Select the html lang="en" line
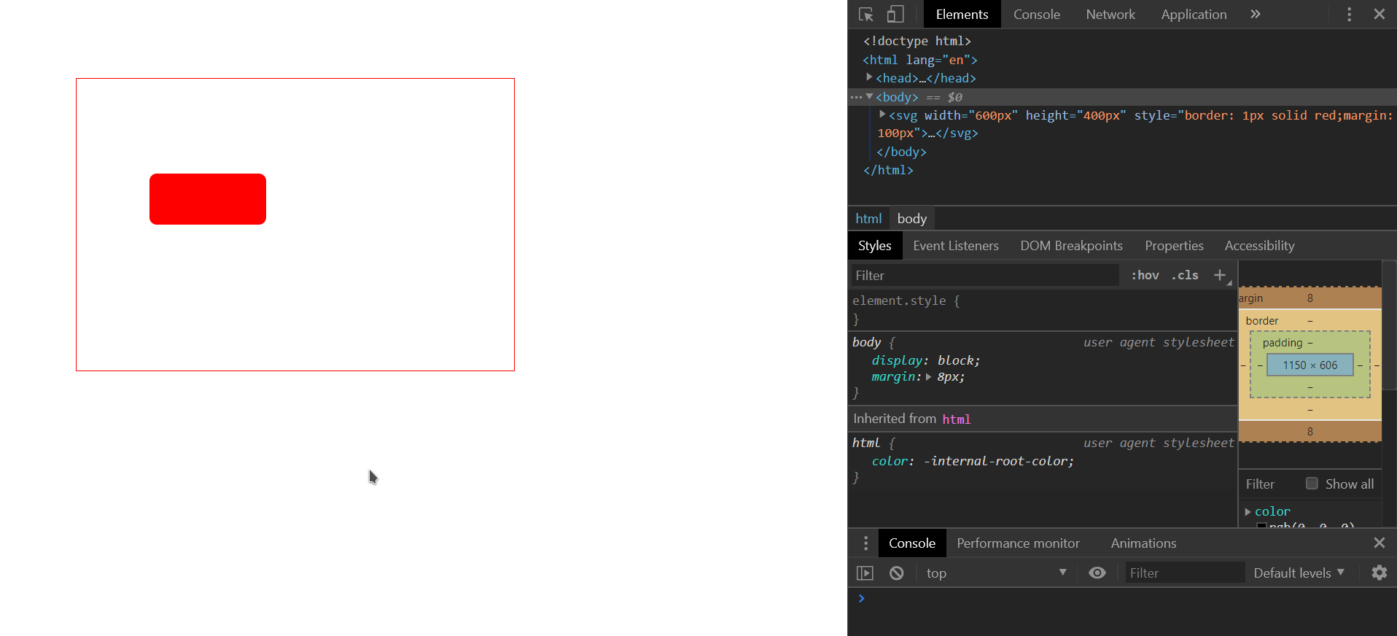 coord(919,60)
